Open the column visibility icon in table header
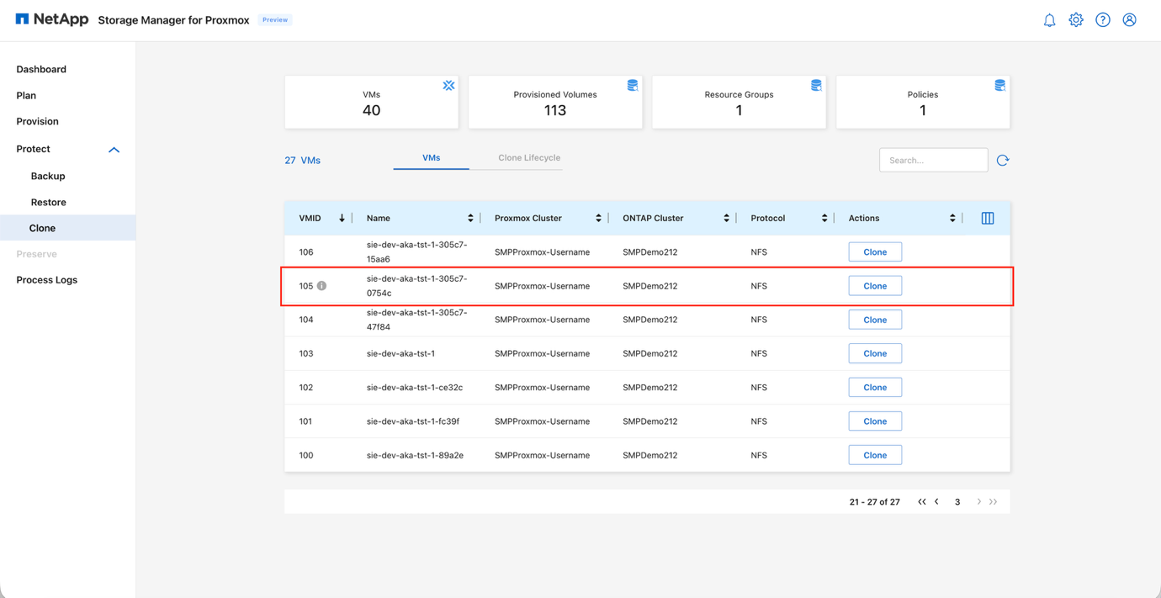 [x=987, y=217]
